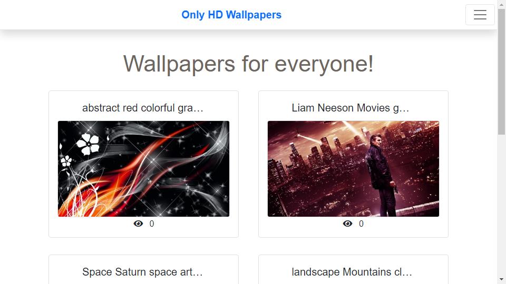Viewport: 506px width, 284px height.
Task: Click the page scrollbar thumb
Action: (x=501, y=72)
